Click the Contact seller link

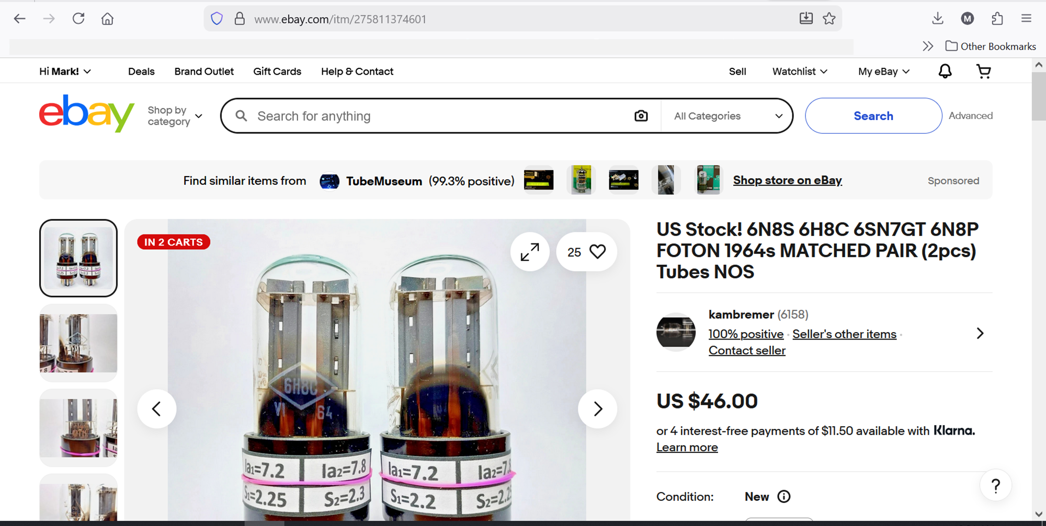[x=747, y=351]
